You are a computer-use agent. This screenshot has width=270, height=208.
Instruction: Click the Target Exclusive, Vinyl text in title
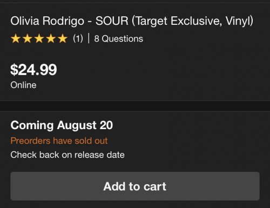192,21
